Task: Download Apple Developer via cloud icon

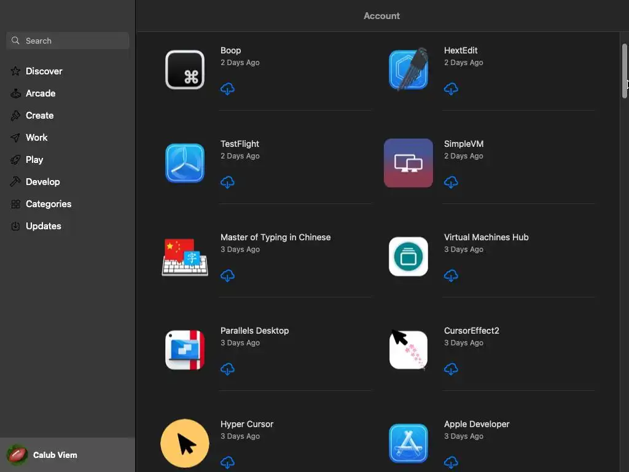Action: coord(451,462)
